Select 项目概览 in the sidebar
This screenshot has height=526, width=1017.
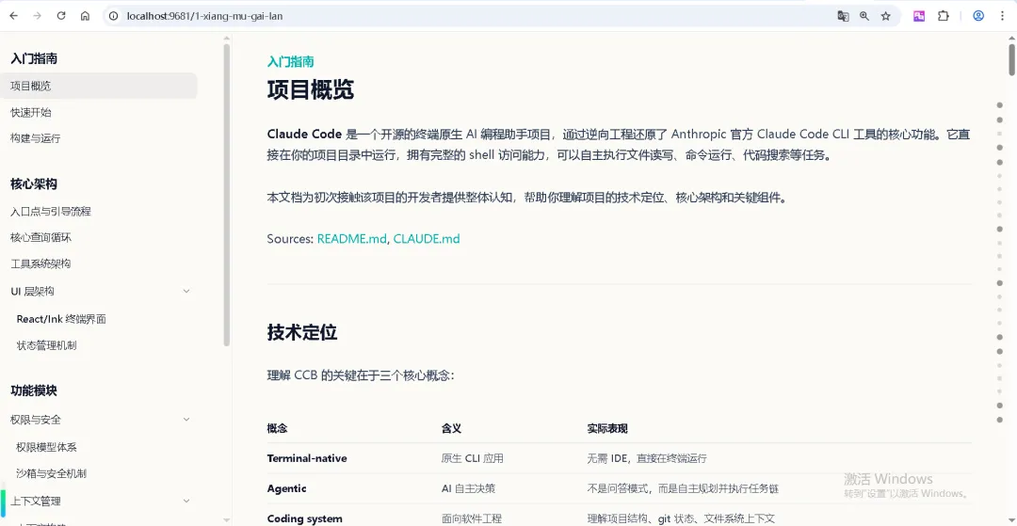click(x=99, y=86)
